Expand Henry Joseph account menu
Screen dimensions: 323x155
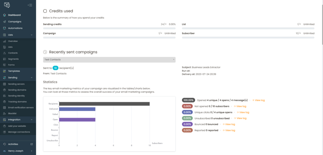point(31,151)
